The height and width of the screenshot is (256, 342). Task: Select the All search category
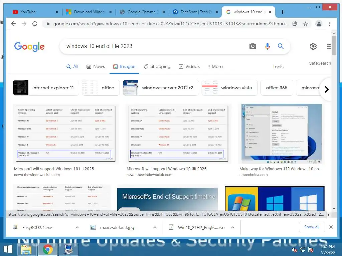72,67
